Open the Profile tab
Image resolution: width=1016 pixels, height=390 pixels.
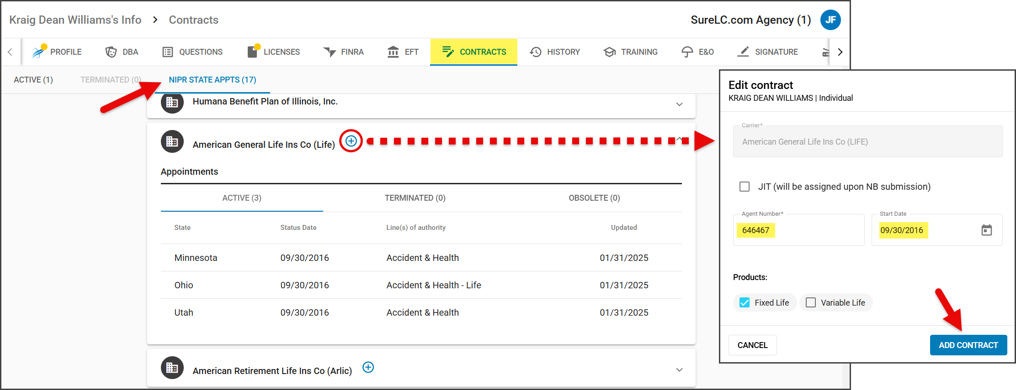click(57, 52)
